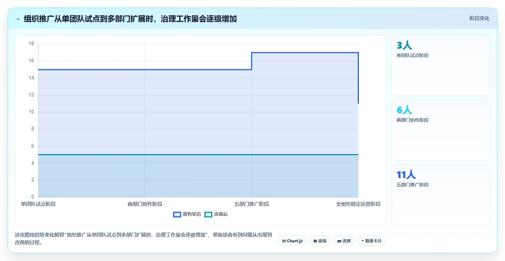
Task: Click the 阶段变化 label in header
Action: coord(479,18)
